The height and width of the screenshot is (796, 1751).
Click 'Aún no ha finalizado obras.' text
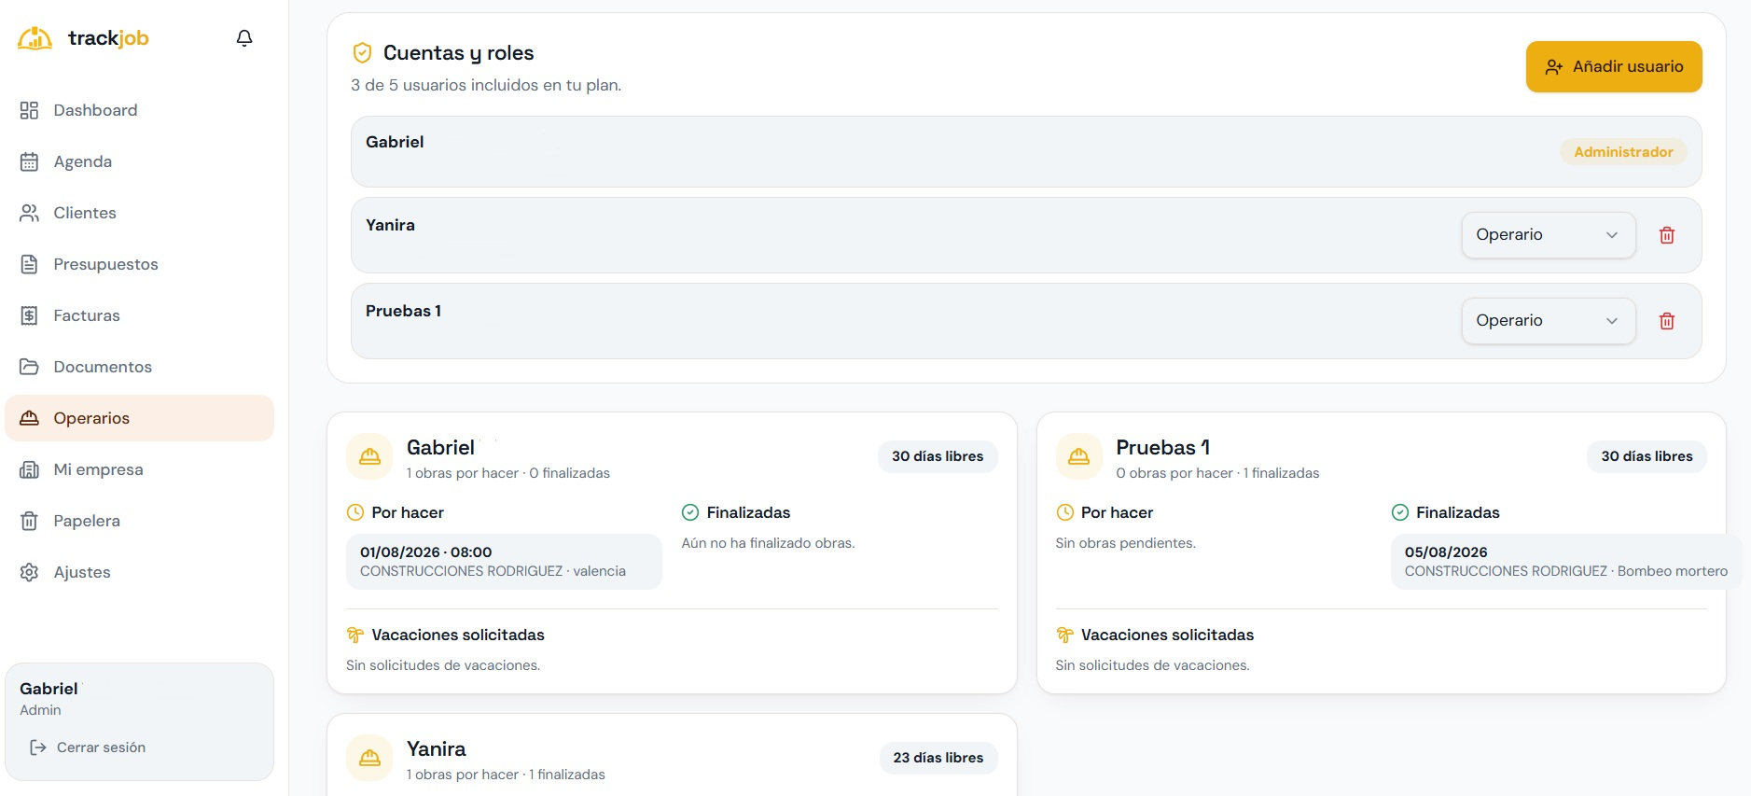768,543
